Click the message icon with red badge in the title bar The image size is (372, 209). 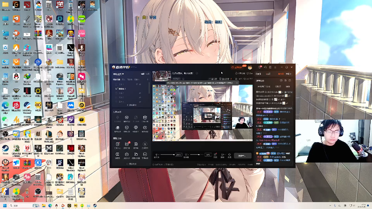pyautogui.click(x=260, y=67)
